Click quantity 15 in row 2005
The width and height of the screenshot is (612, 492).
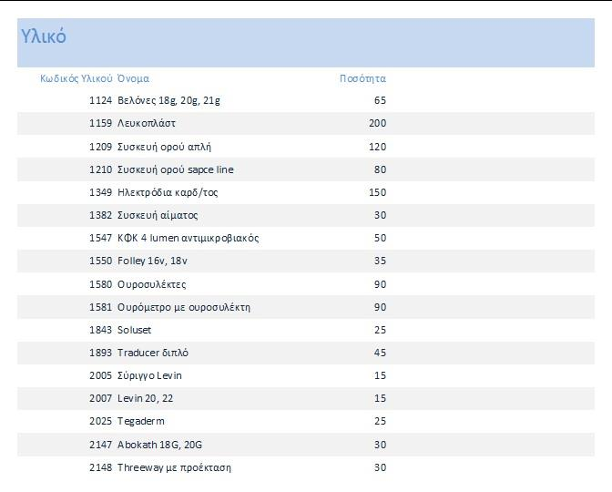tap(380, 375)
